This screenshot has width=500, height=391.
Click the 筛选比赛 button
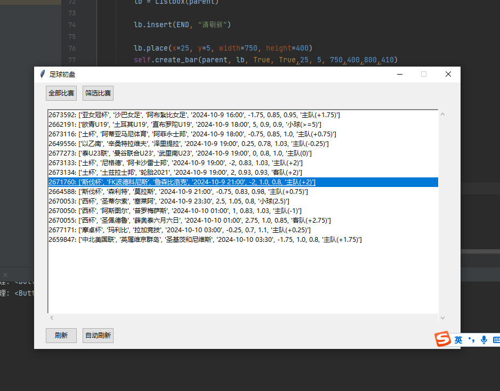[98, 93]
